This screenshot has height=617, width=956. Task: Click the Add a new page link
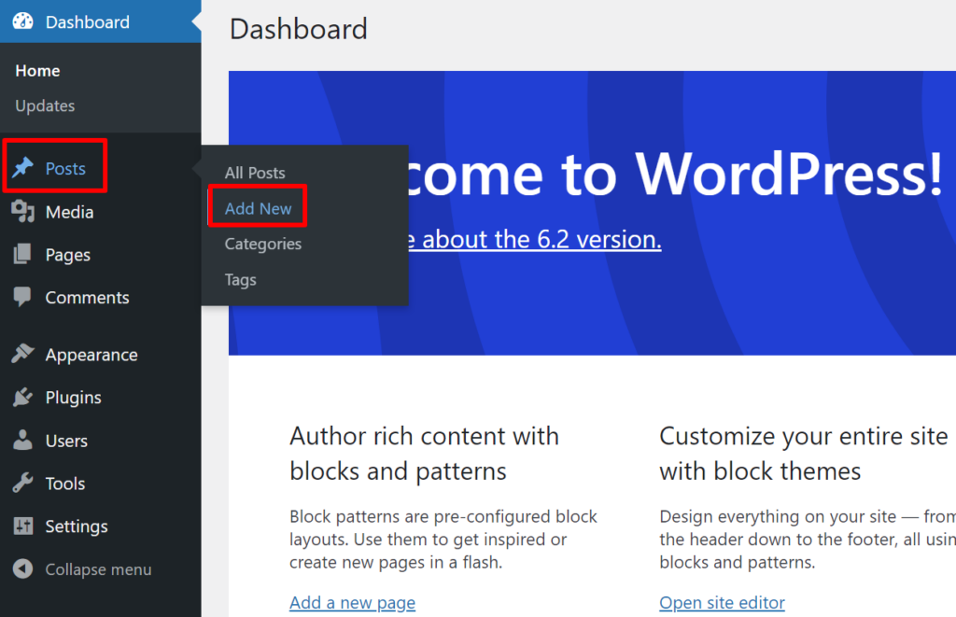[x=352, y=603]
